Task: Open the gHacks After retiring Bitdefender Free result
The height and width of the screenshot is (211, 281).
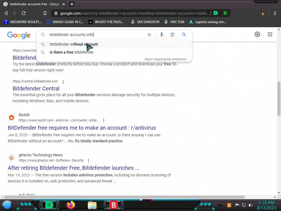Action: 74,168
